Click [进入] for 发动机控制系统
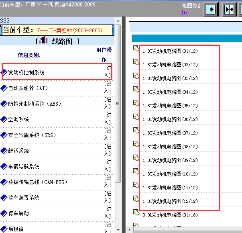Screen dimensions: 242x233 click(x=108, y=72)
